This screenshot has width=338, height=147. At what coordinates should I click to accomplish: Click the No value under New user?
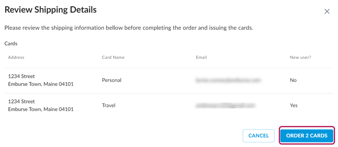[x=293, y=80]
